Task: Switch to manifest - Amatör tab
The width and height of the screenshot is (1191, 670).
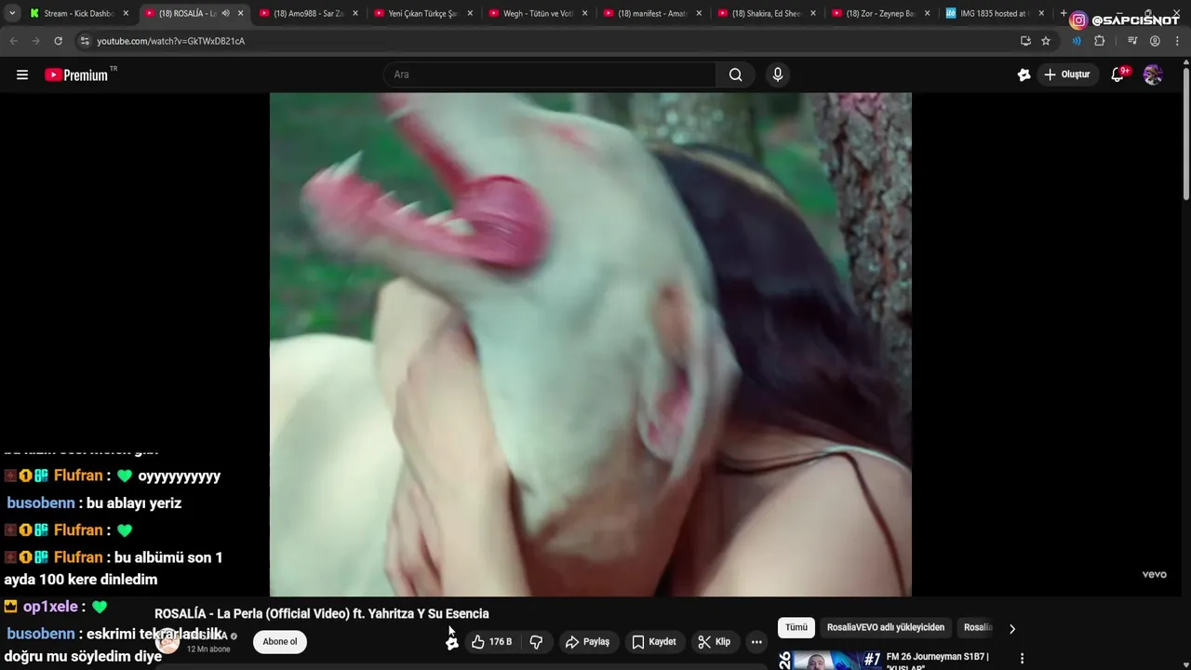Action: [651, 14]
